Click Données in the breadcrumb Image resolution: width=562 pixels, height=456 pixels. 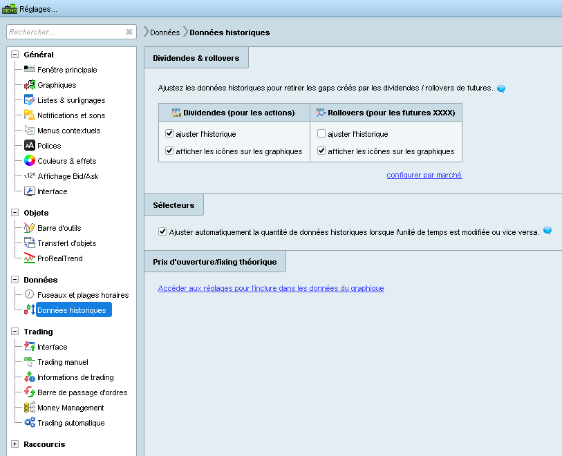(165, 32)
